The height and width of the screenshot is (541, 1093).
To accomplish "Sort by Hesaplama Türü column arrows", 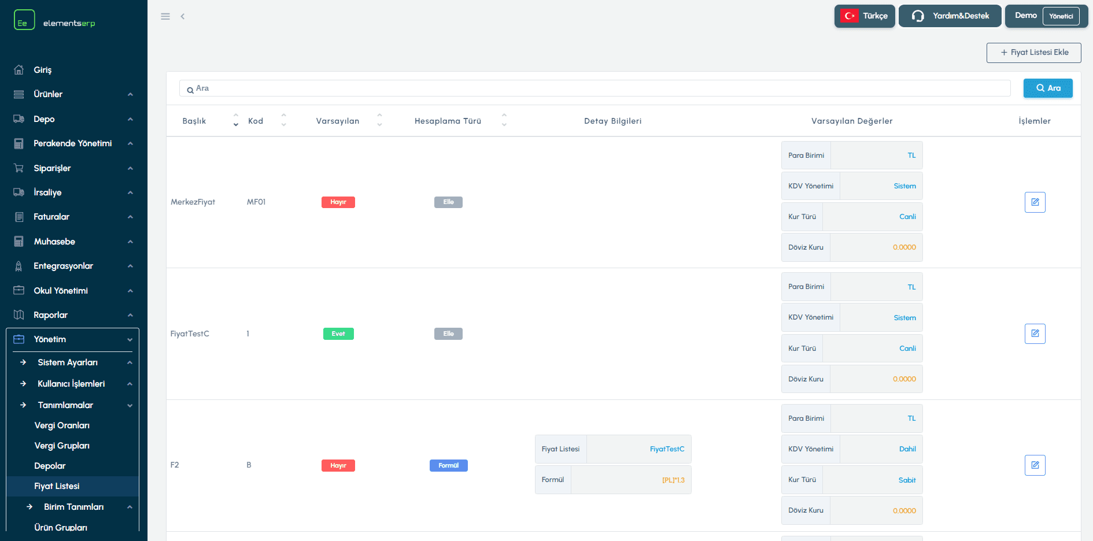I will 504,120.
